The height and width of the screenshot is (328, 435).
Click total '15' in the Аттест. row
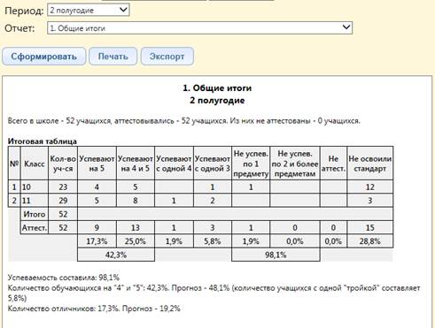(370, 227)
